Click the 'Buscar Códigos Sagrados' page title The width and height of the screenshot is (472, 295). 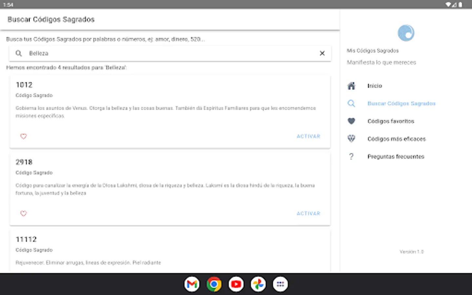51,19
